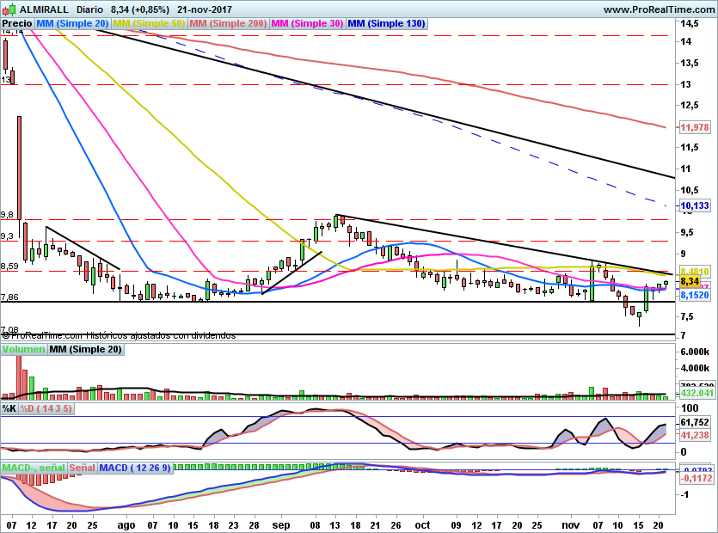718x533 pixels.
Task: Click the 14,5 price axis label
Action: 690,23
